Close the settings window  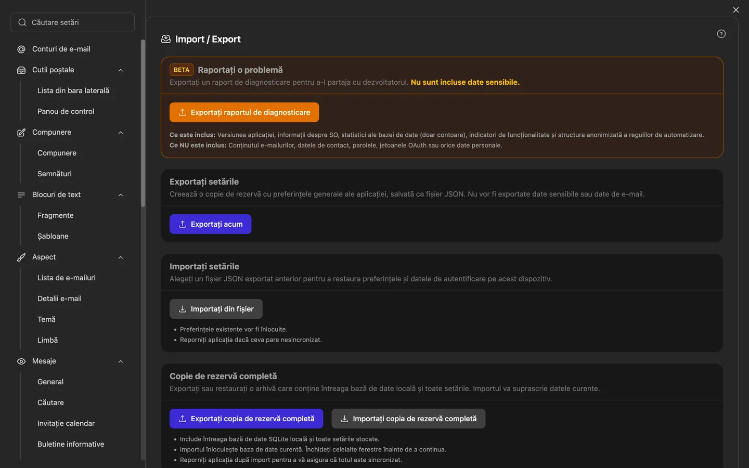coord(735,10)
